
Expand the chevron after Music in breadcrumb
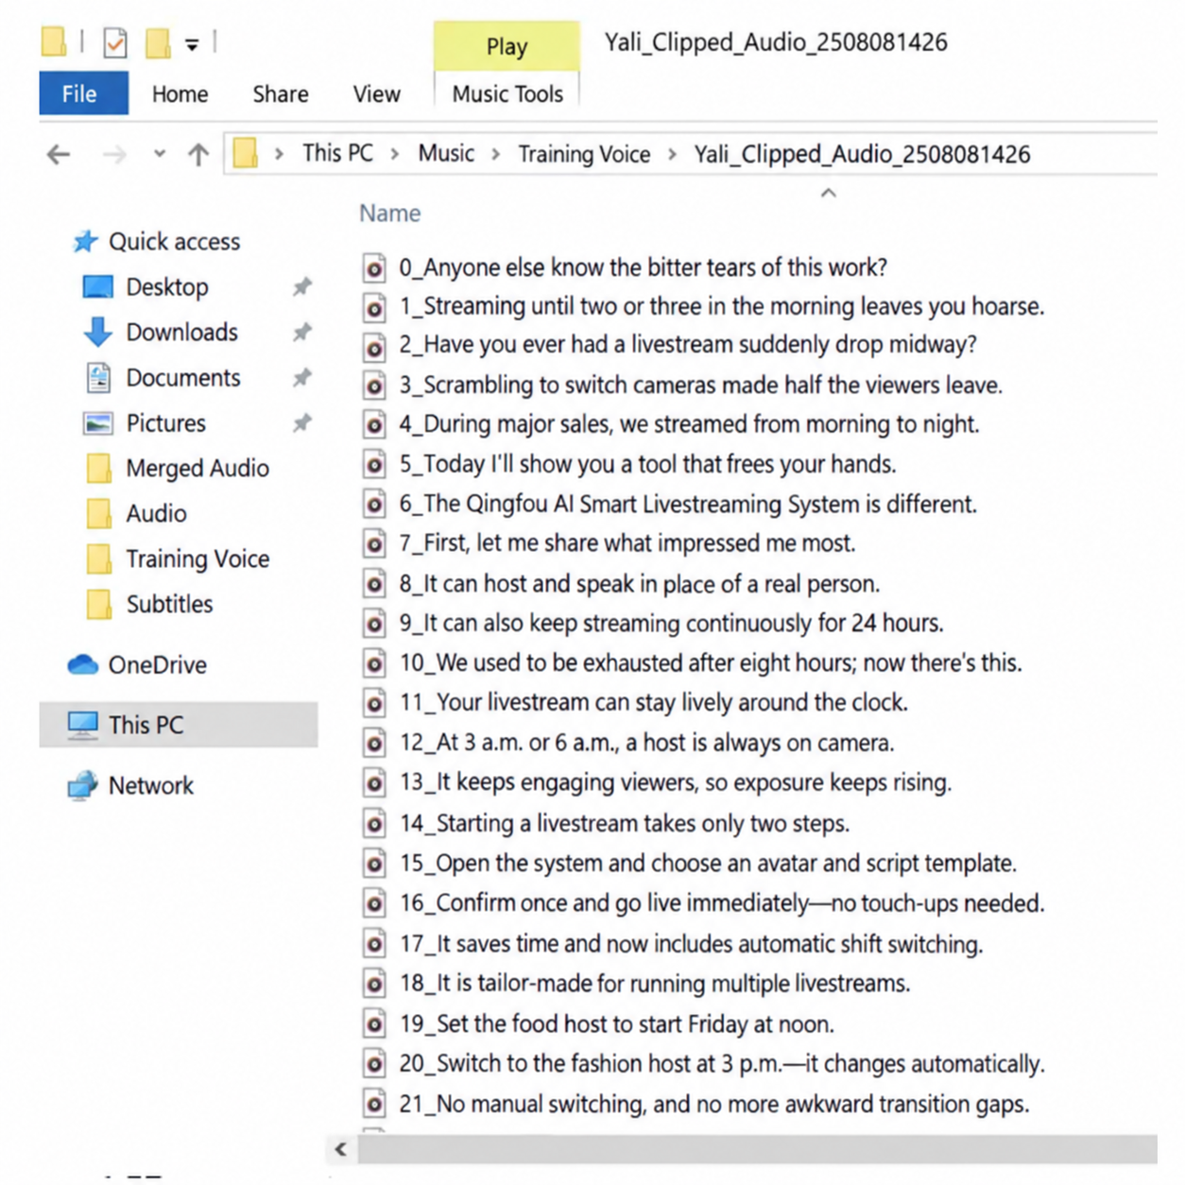pyautogui.click(x=495, y=154)
